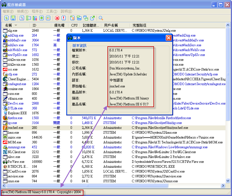Click the speaker icon beside RTHDCPL.E...
This screenshot has width=232, height=196.
[5, 167]
